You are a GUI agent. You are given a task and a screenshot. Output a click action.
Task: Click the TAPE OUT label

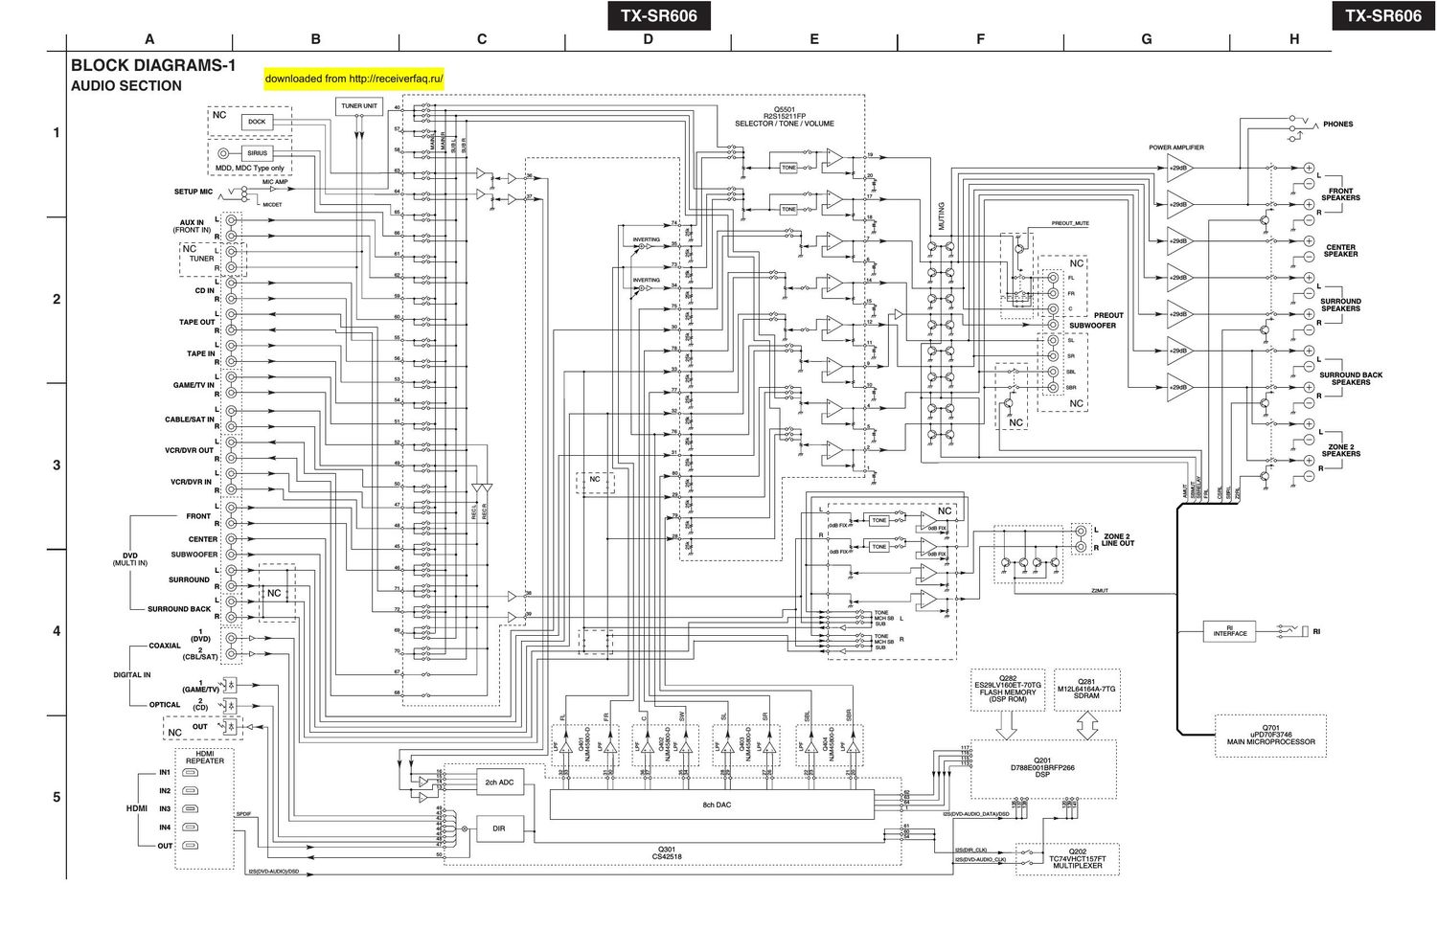[x=197, y=323]
